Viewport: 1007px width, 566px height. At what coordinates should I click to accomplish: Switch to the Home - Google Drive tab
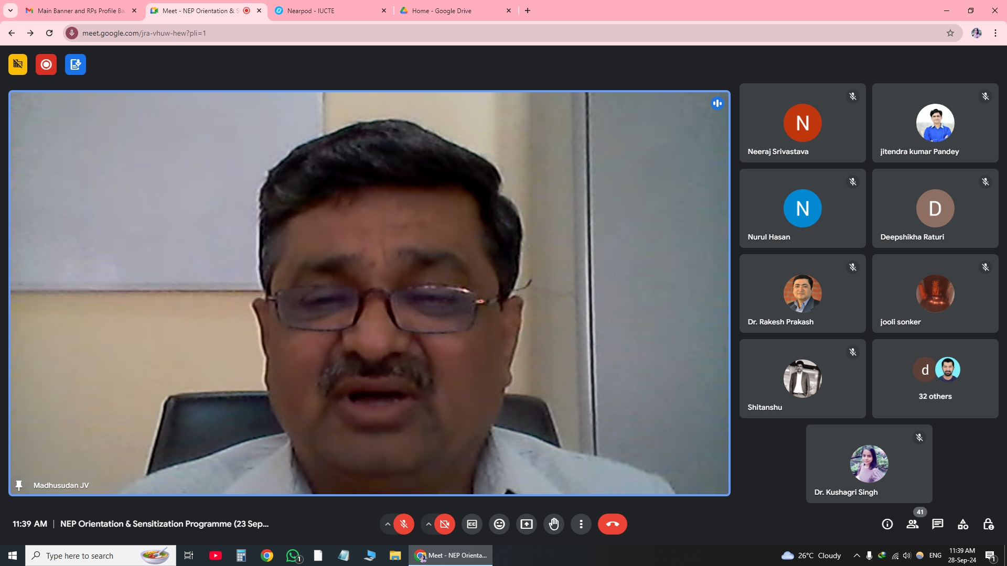(454, 10)
